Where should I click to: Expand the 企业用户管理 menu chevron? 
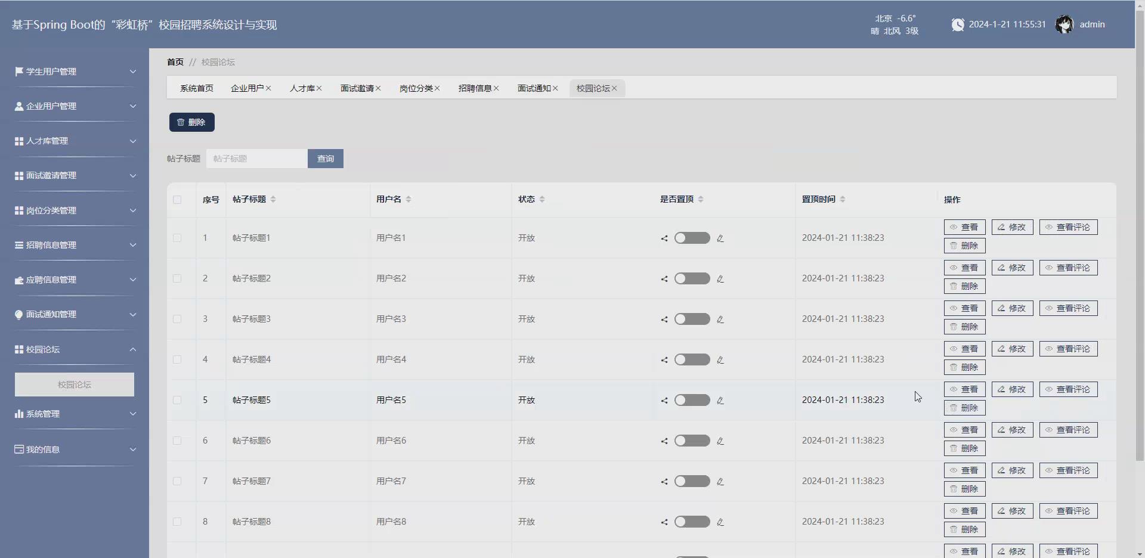coord(133,106)
